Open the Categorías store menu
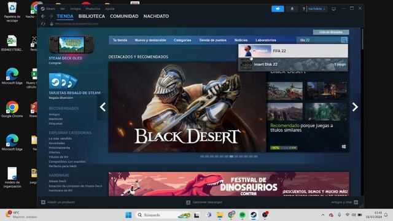 pos(182,40)
